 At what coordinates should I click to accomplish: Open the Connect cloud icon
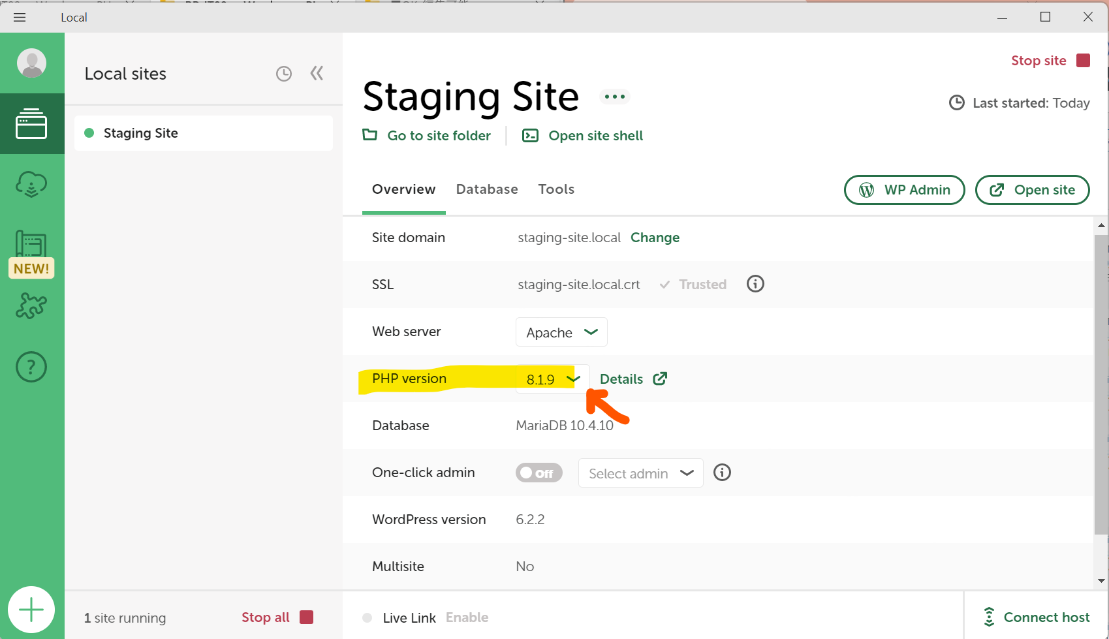[31, 185]
